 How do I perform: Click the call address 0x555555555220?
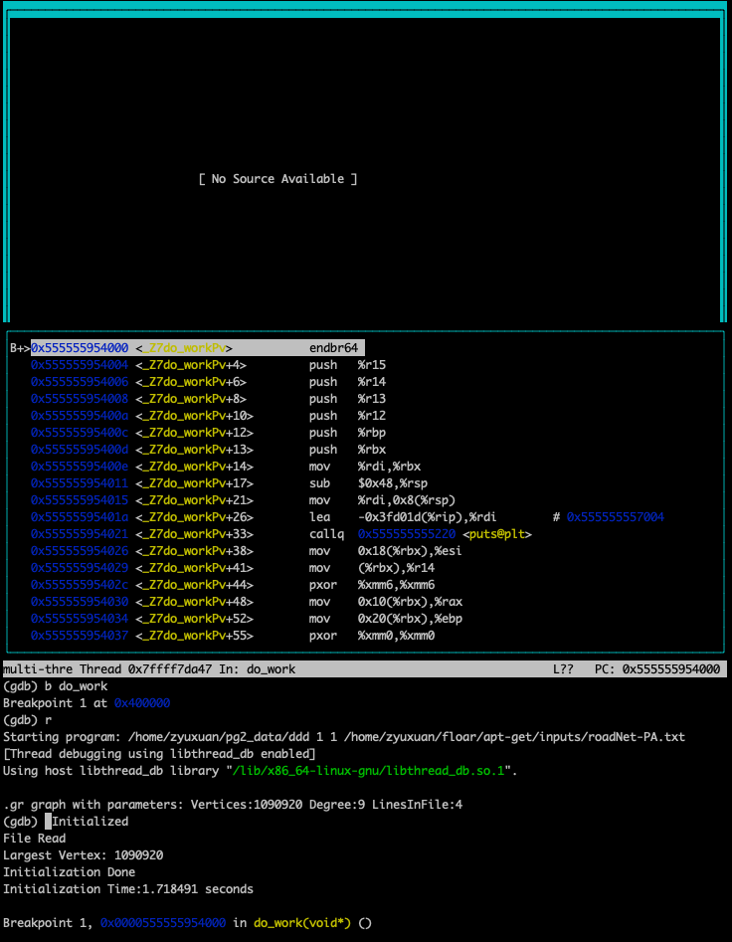(x=407, y=533)
